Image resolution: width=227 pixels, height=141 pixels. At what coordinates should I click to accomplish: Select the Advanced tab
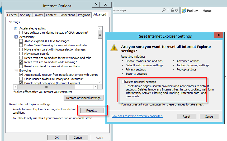[x=100, y=14]
